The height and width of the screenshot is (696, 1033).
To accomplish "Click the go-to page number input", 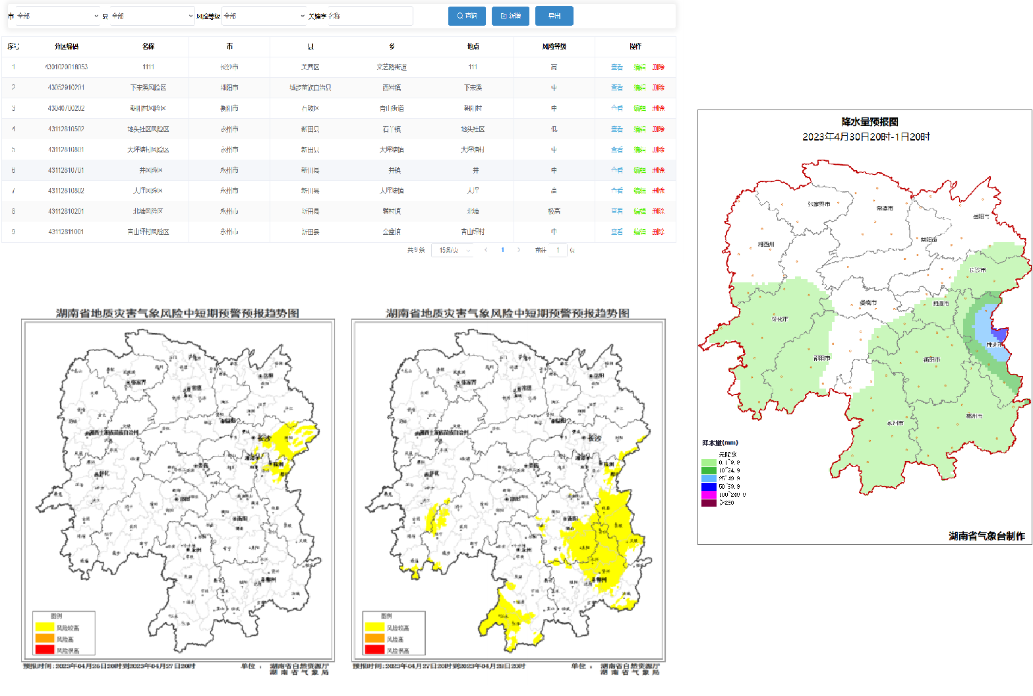I will 558,250.
